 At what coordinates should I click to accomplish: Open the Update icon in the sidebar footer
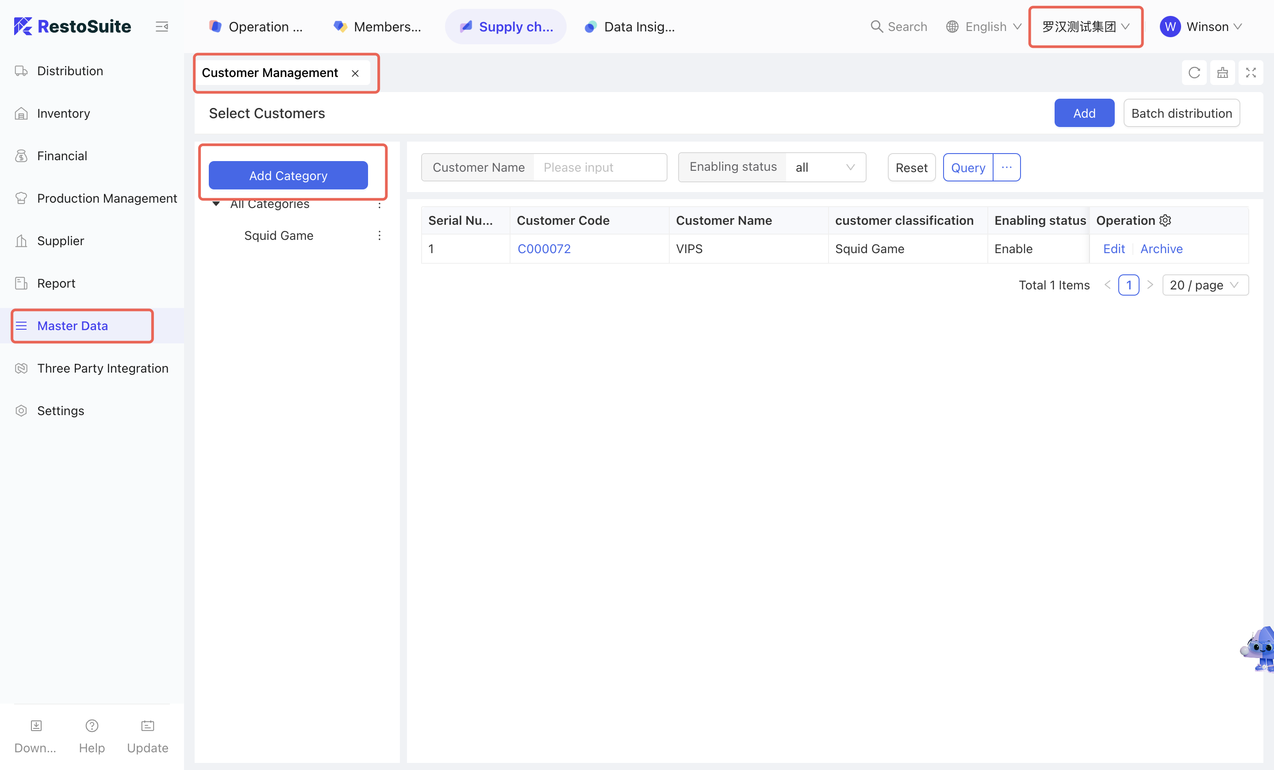pos(147,726)
